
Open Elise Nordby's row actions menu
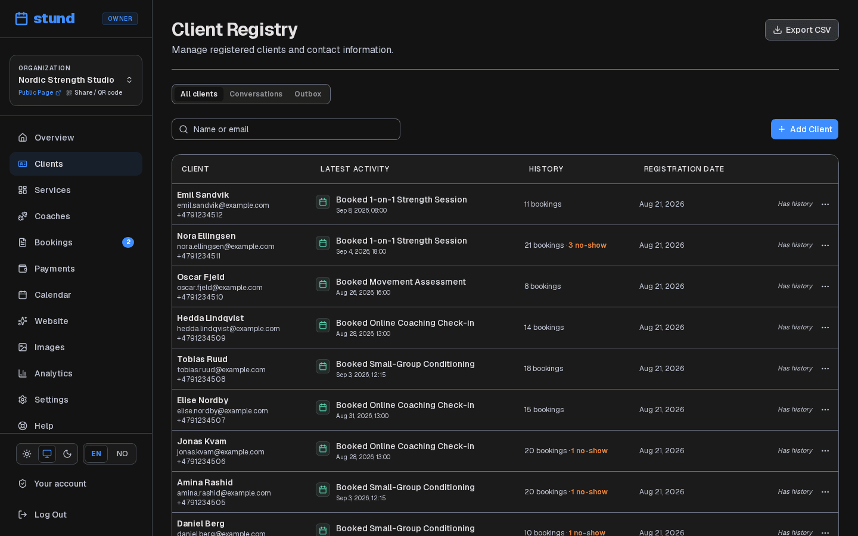tap(825, 410)
